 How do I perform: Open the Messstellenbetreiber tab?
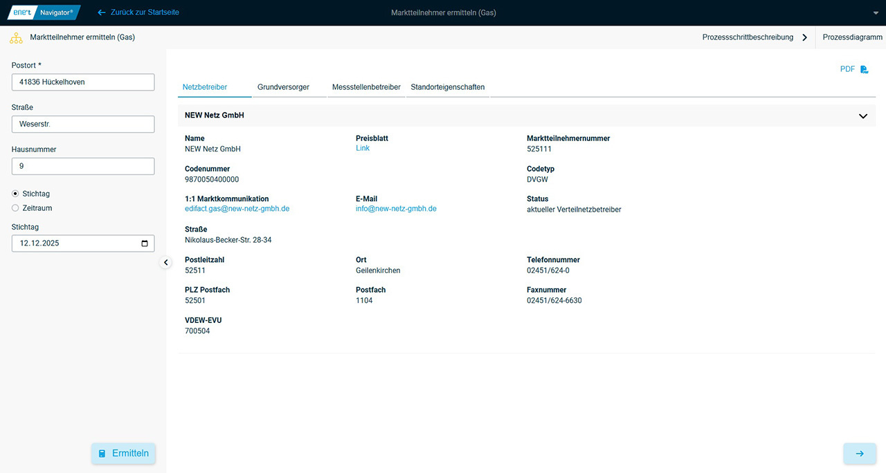[x=366, y=87]
